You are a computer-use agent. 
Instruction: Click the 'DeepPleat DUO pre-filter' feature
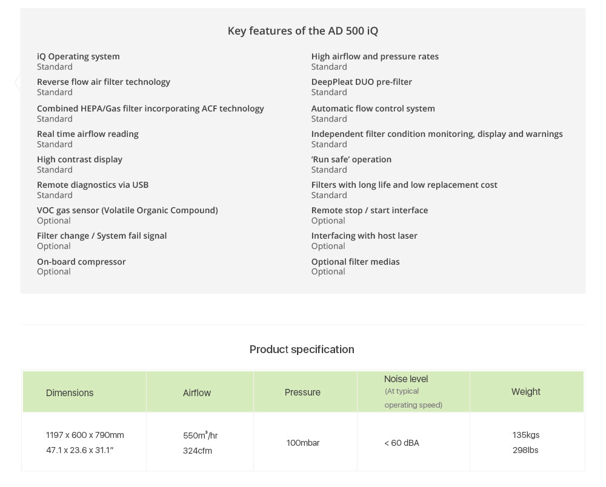[x=362, y=82]
